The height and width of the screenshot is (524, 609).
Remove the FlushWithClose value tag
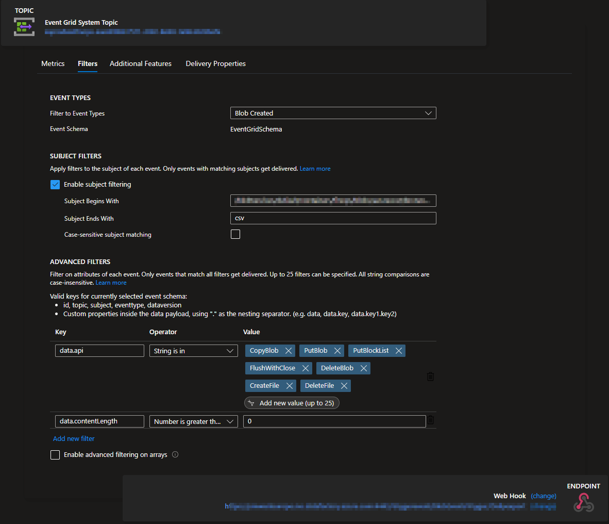(306, 368)
